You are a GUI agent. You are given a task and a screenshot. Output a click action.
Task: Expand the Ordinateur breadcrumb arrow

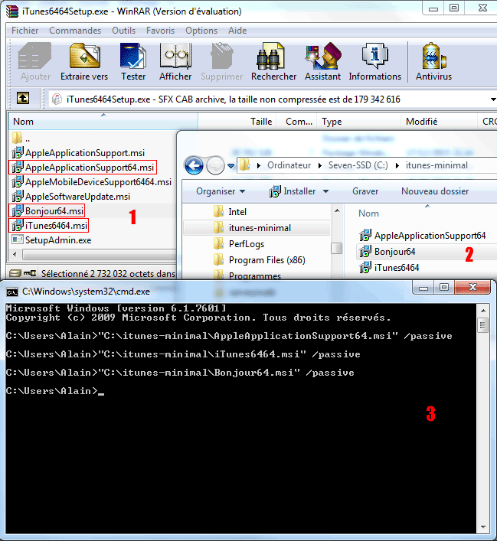[320, 165]
